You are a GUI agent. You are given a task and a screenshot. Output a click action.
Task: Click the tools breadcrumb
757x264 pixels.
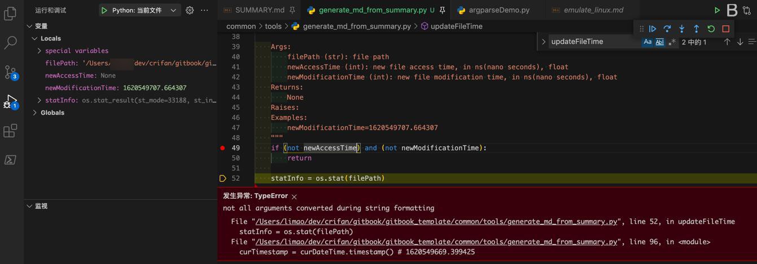pos(273,26)
